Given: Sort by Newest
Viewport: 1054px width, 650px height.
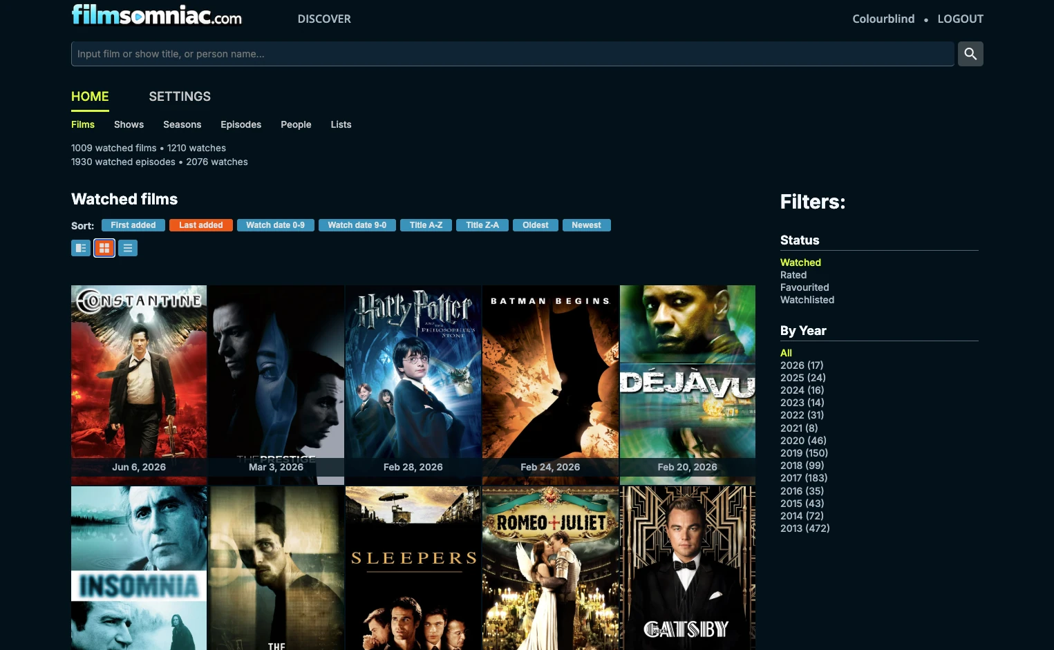Looking at the screenshot, I should point(587,225).
